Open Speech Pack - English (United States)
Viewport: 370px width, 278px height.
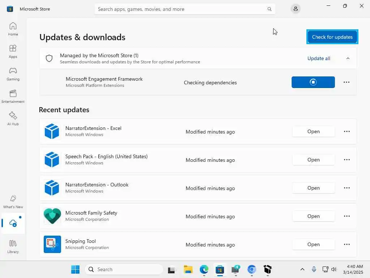click(313, 160)
